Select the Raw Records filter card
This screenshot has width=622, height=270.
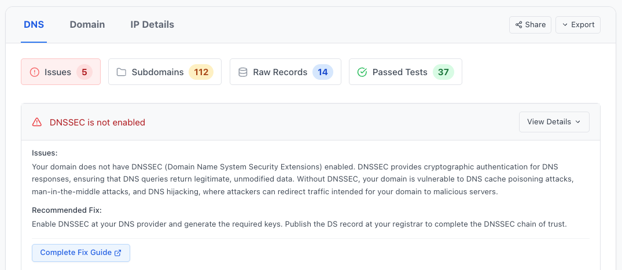click(x=285, y=72)
